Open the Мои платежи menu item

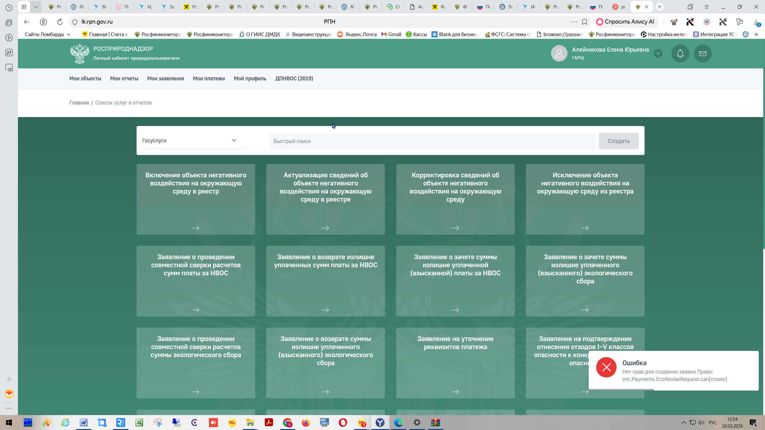[209, 79]
